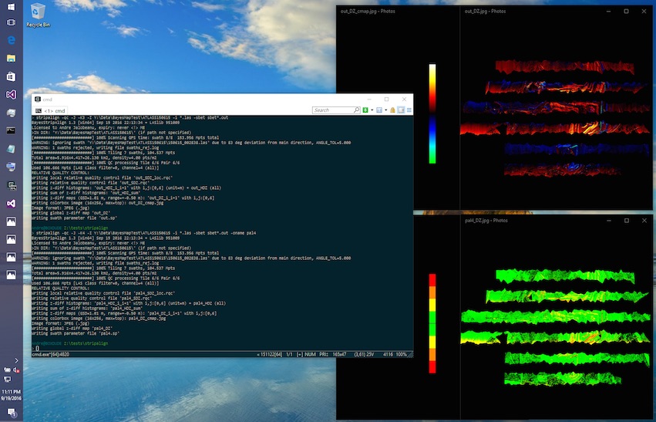Click the red-orange-yellow-green stepped colorbar
The height and width of the screenshot is (422, 656).
point(432,323)
